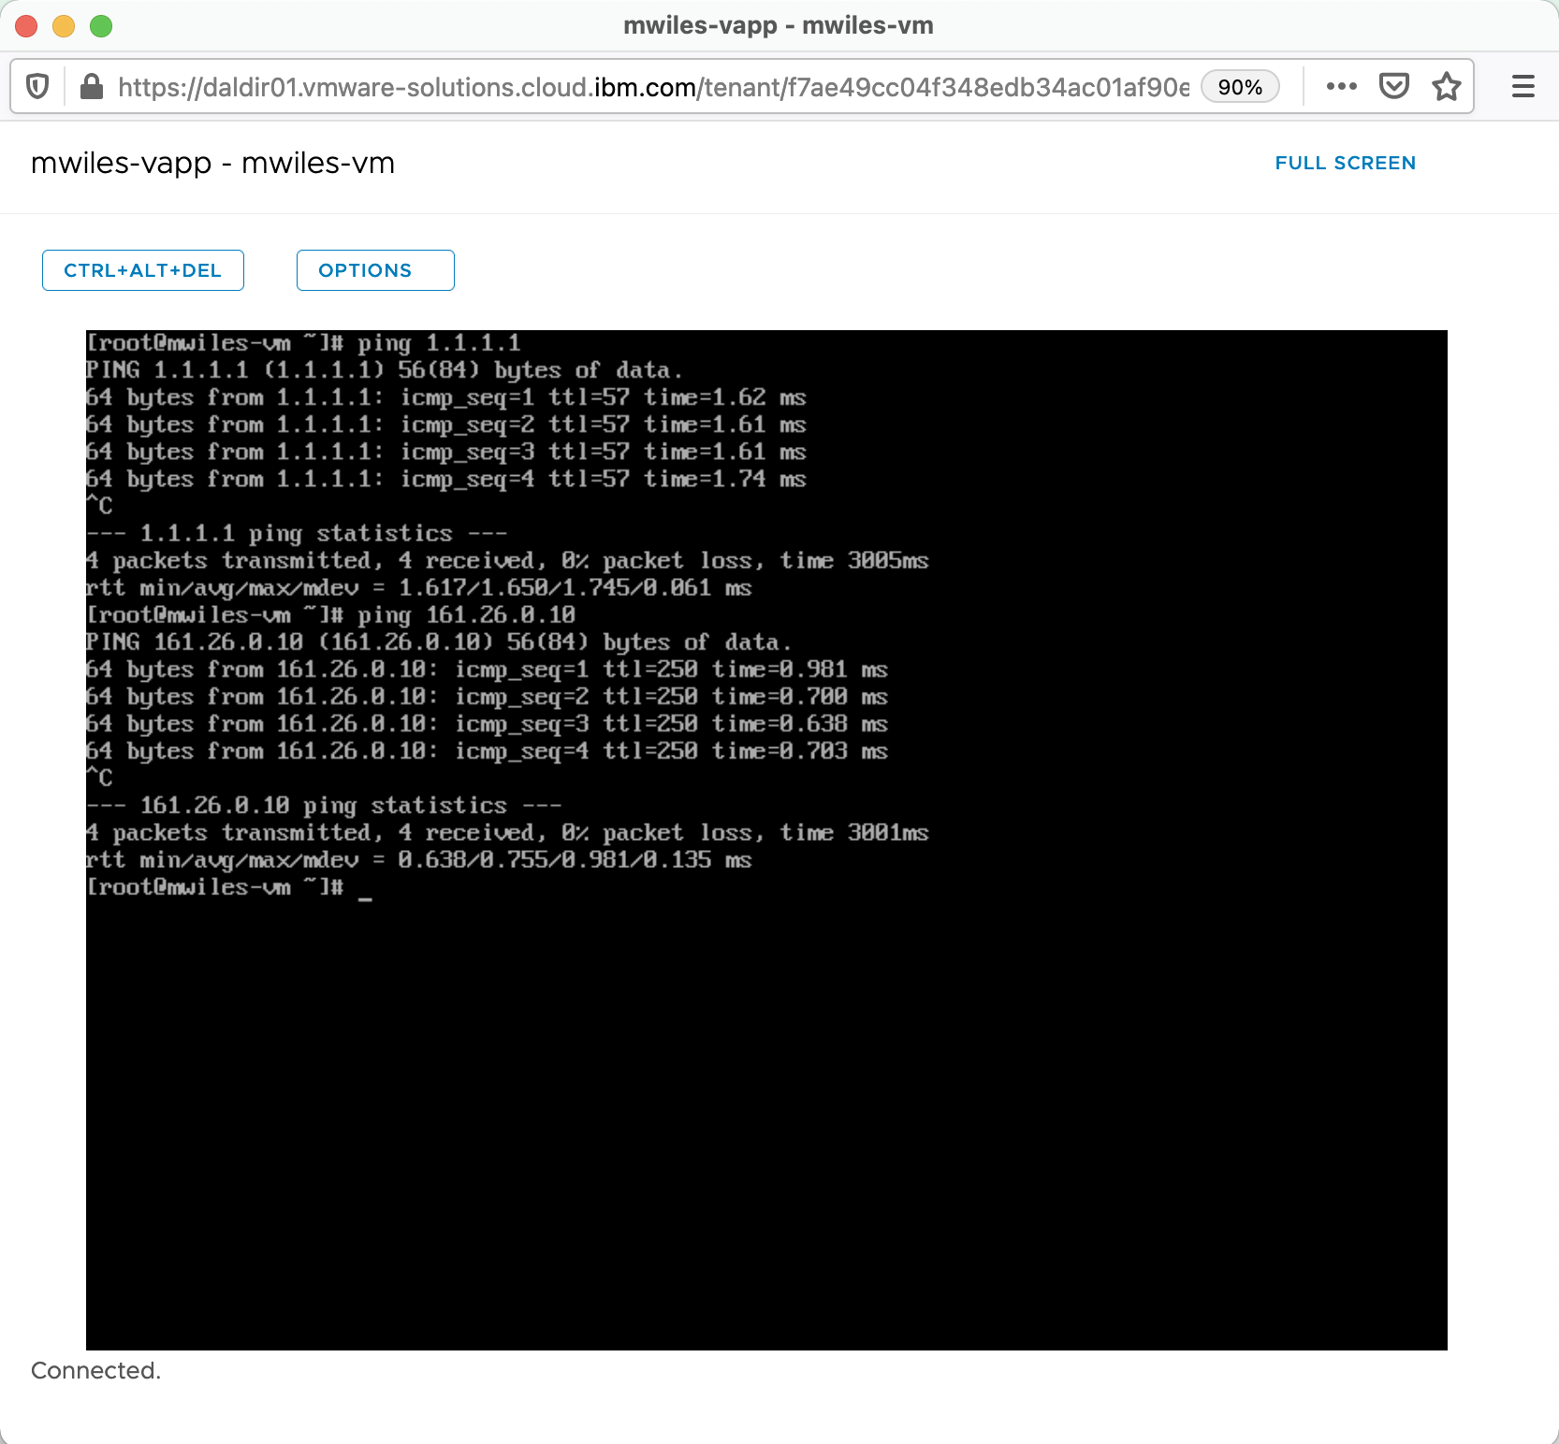This screenshot has width=1559, height=1444.
Task: Click the 'ping 161.26.0.10' command line
Action: [x=330, y=615]
